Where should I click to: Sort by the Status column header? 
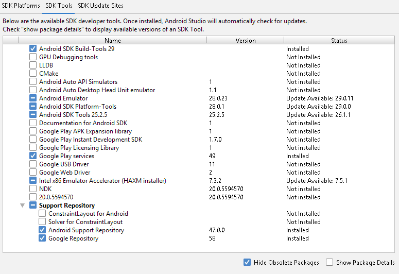coord(339,41)
